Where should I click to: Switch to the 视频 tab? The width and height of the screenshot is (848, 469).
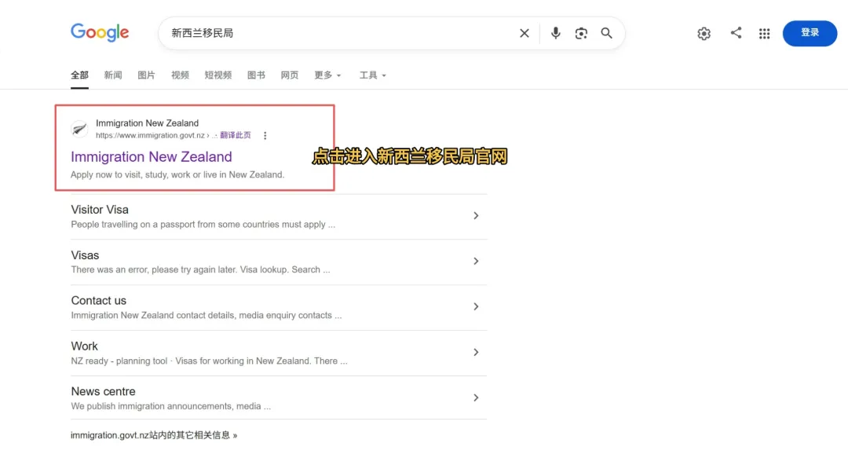(x=180, y=75)
